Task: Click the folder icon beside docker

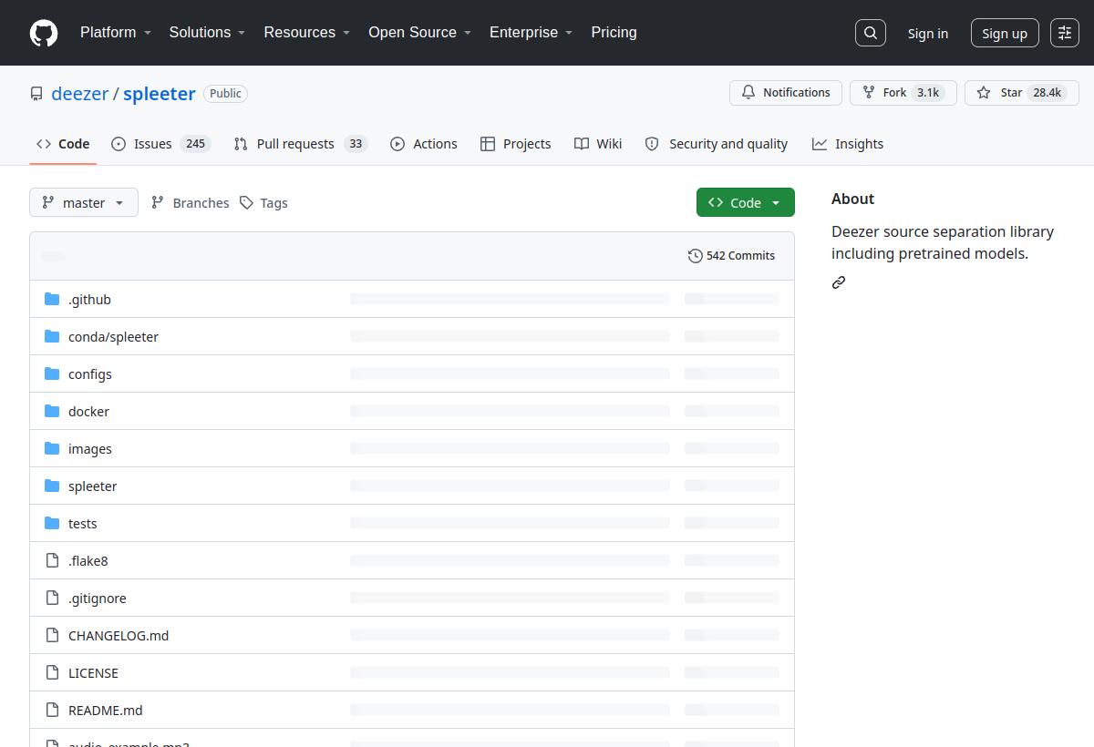Action: [x=52, y=411]
